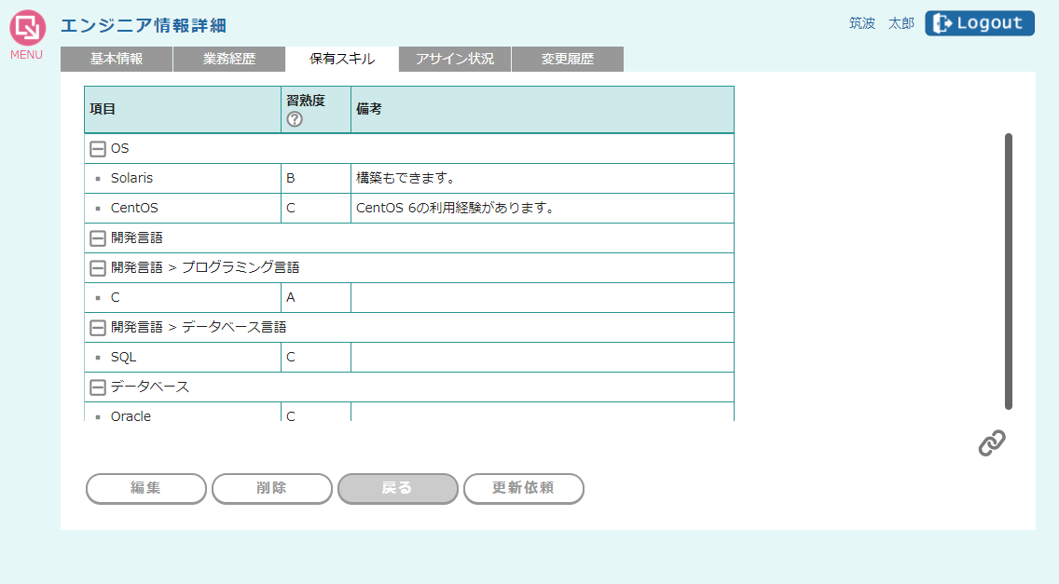View the 変更履歴 tab
1059x584 pixels.
(567, 59)
